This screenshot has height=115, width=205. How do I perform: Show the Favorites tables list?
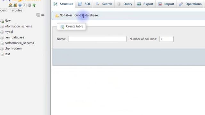point(16,10)
